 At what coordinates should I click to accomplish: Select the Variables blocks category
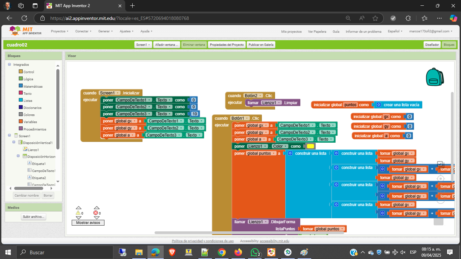pyautogui.click(x=30, y=122)
